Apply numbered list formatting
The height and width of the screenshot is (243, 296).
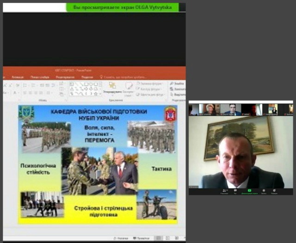[34, 85]
